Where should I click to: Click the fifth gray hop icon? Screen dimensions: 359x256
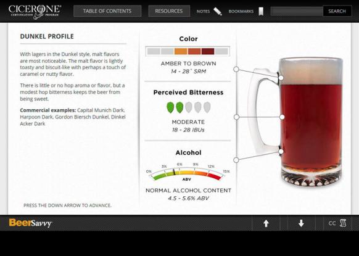pyautogui.click(x=207, y=107)
